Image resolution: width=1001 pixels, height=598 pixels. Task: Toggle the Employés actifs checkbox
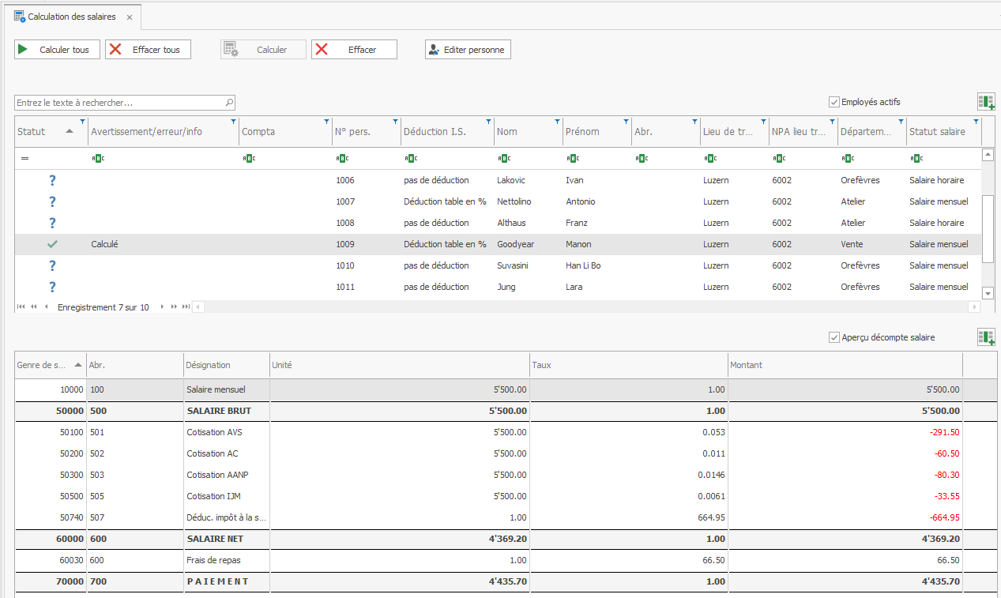click(x=834, y=102)
